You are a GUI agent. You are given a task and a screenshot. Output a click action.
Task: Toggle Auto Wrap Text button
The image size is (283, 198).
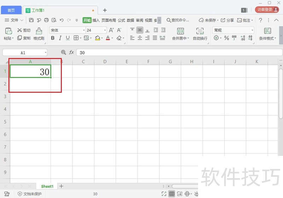pos(200,34)
